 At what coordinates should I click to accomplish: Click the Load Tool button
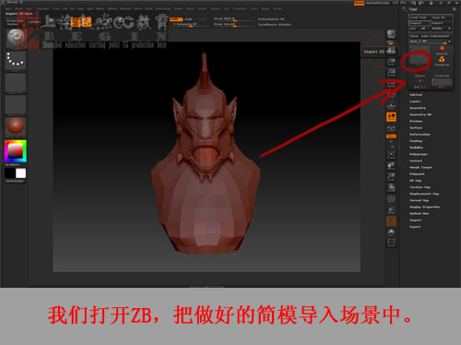tap(419, 18)
